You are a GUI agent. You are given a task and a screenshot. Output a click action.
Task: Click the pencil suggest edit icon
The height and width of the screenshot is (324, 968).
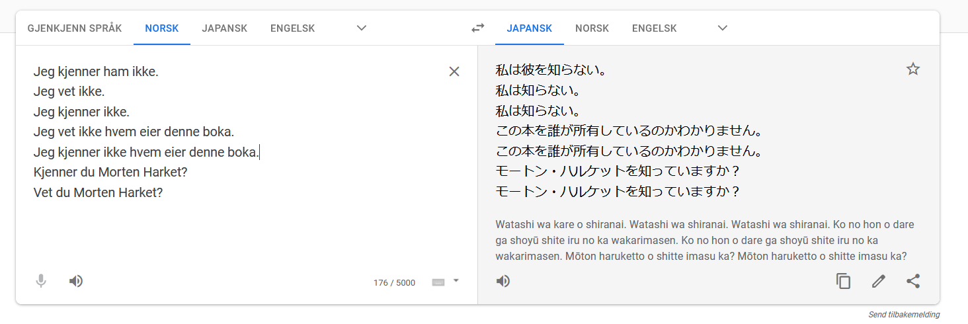coord(878,282)
